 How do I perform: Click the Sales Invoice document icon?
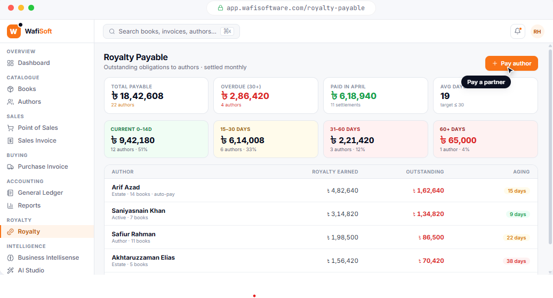[10, 140]
